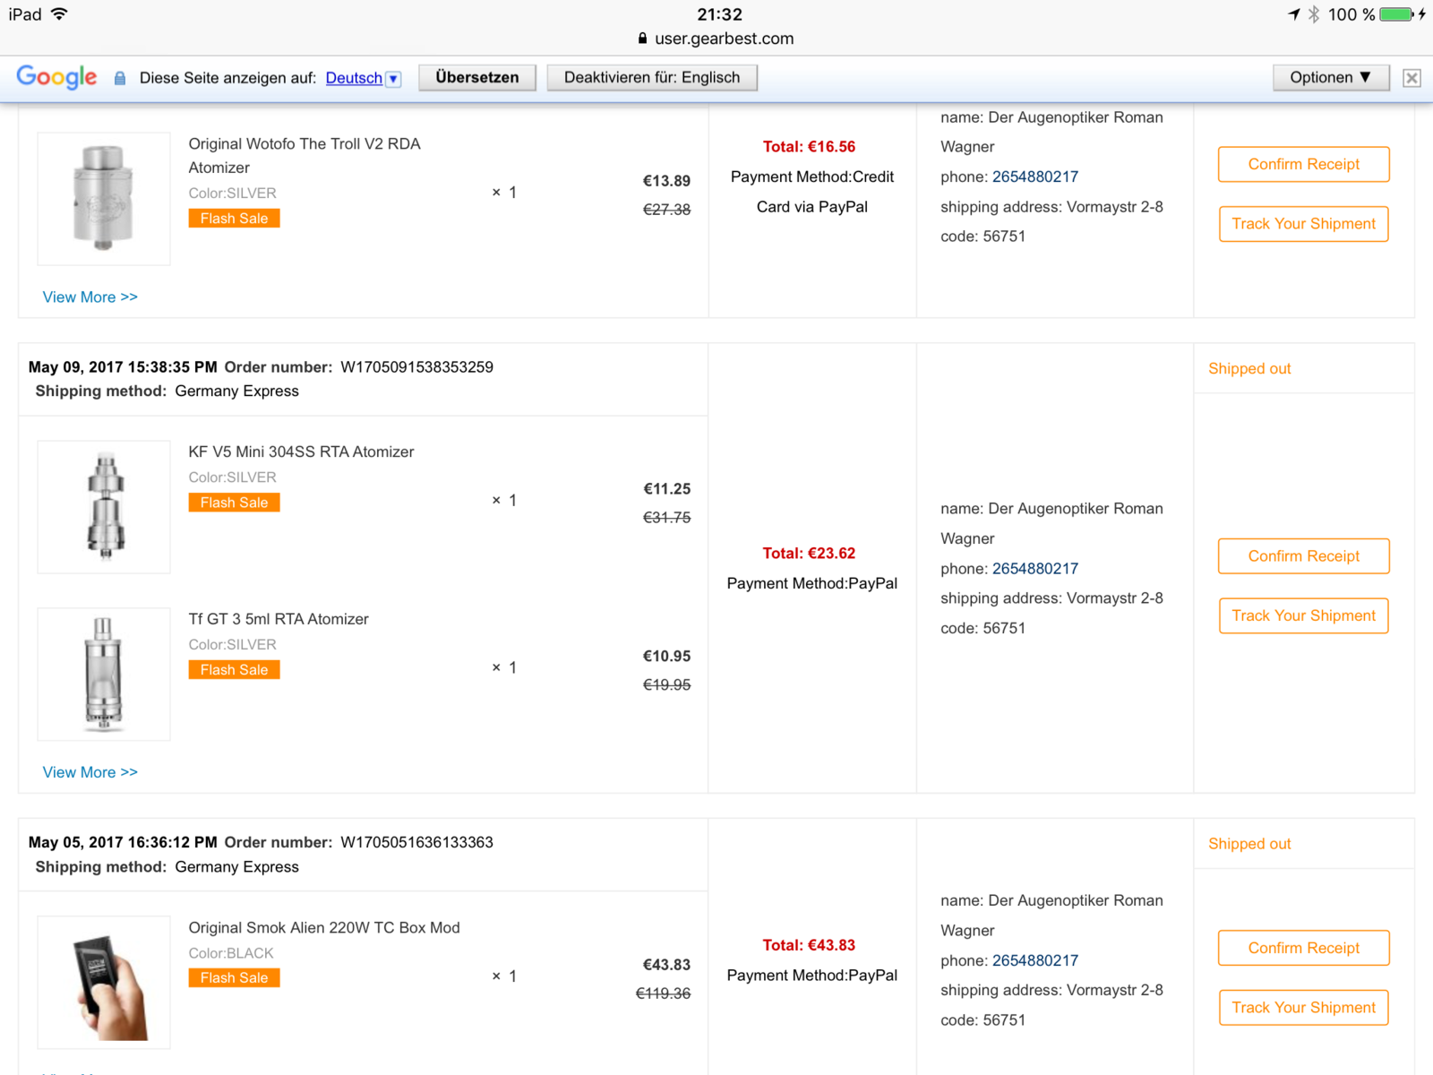Track Your Shipment for the €16.56 order
1433x1075 pixels.
coord(1304,224)
